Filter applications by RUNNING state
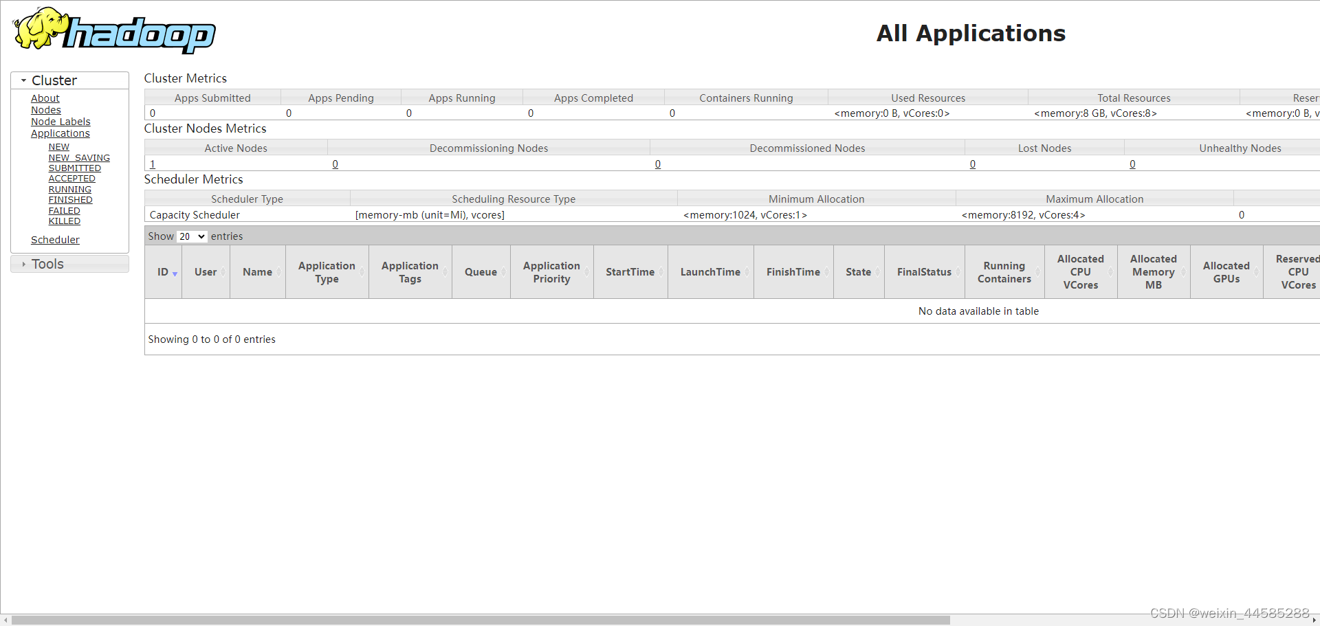 coord(69,190)
